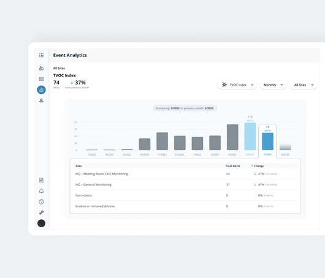Select the light blue 4/2023 bar

(x=250, y=136)
